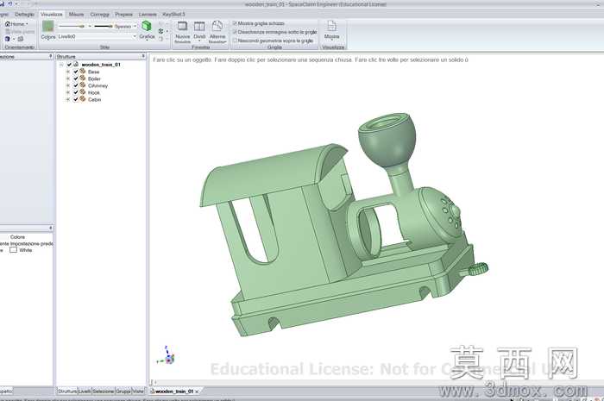Viewport: 604px width, 401px height.
Task: Open the Home dropdown arrow
Action: click(27, 24)
